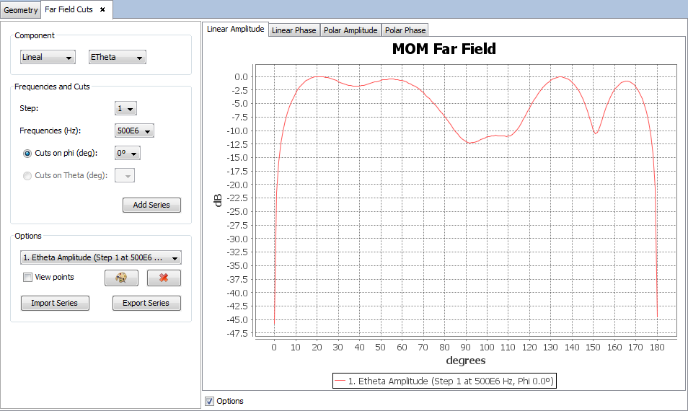Switch to the Linear Phase tab

coord(294,30)
